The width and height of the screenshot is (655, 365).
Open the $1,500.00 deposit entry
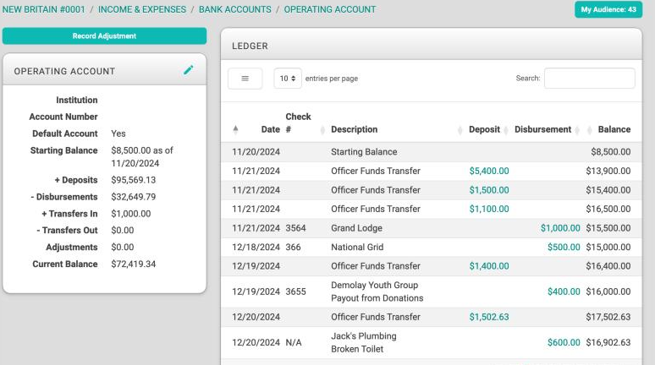click(489, 190)
